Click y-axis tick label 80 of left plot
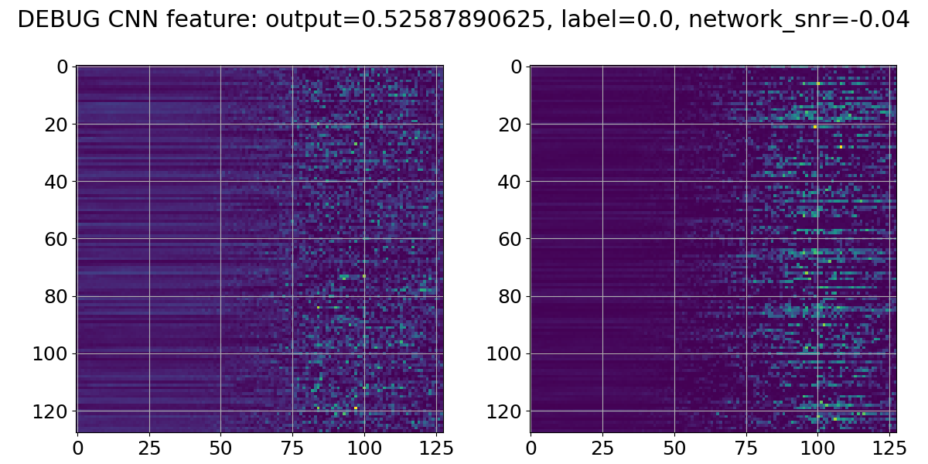The image size is (928, 464). coord(57,296)
